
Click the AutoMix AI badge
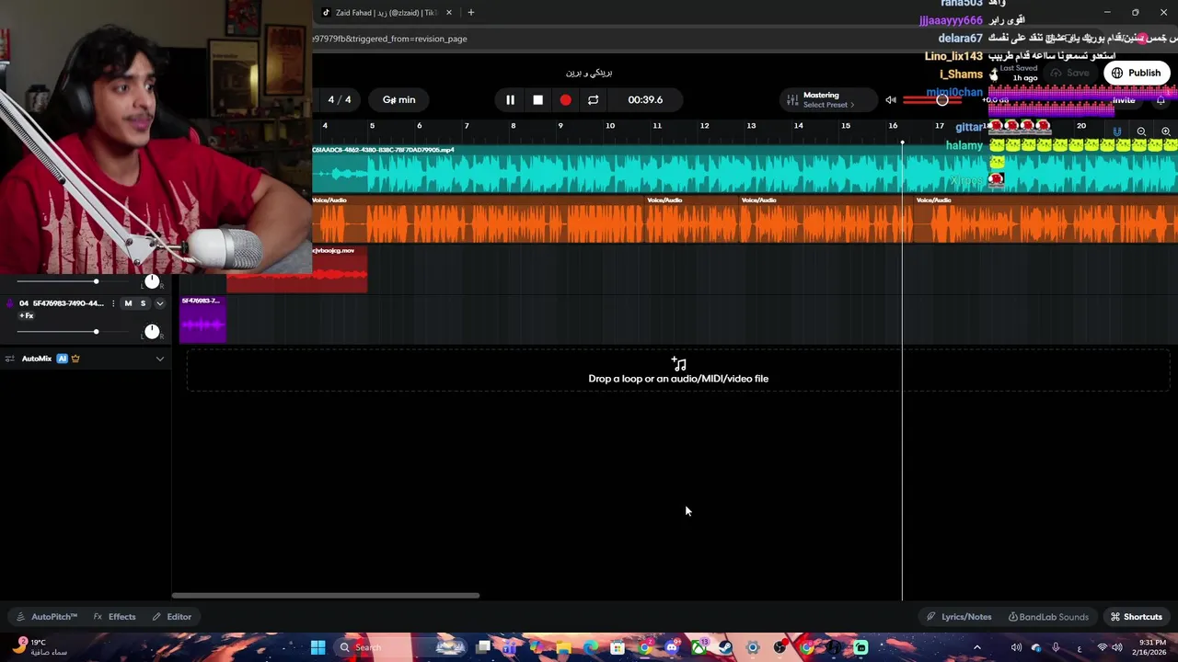point(63,359)
